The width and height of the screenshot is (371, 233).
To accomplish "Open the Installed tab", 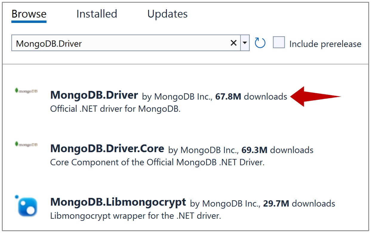I will pyautogui.click(x=97, y=14).
